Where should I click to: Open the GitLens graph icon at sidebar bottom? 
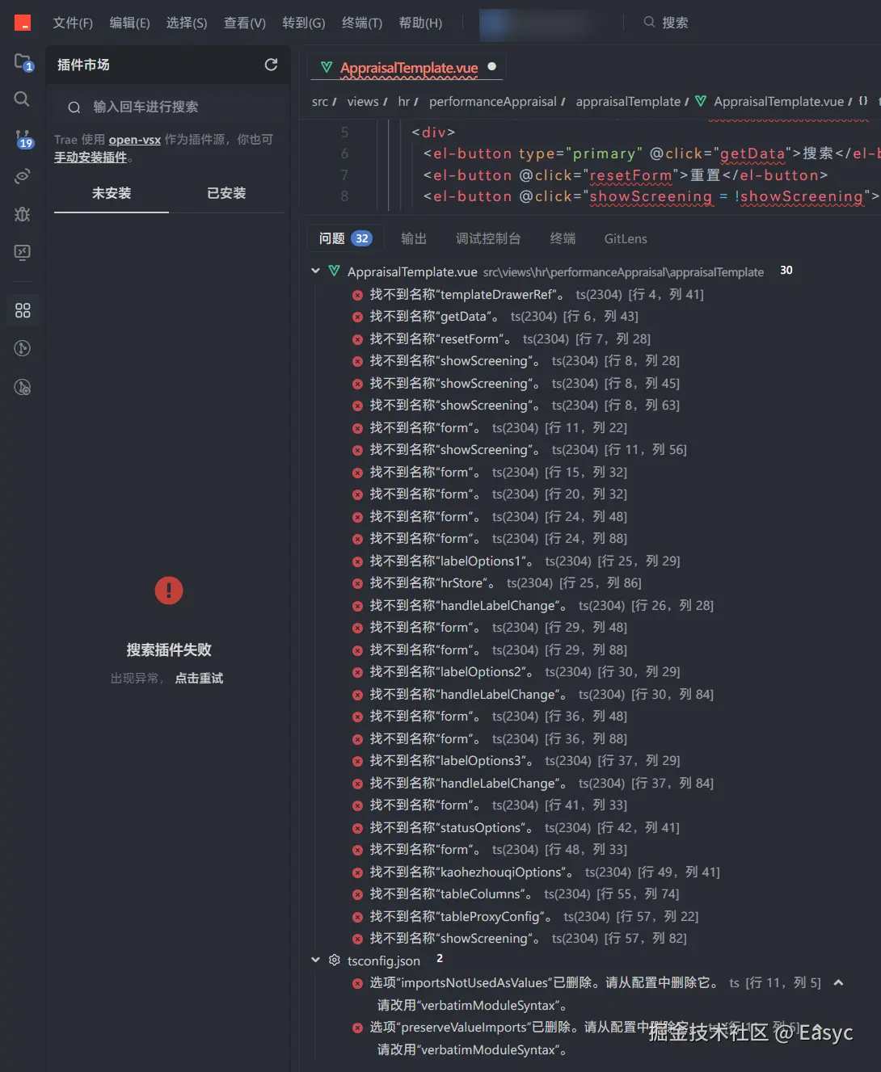22,348
